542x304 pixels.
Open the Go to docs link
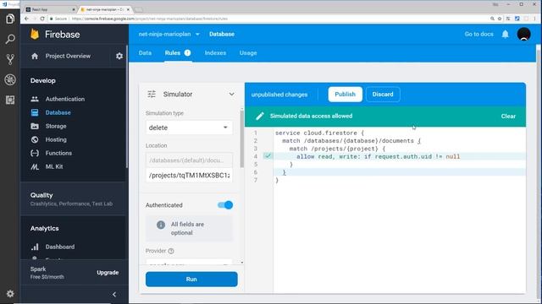click(x=478, y=34)
